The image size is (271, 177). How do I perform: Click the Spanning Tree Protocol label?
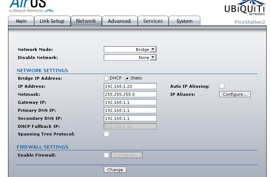pos(46,134)
